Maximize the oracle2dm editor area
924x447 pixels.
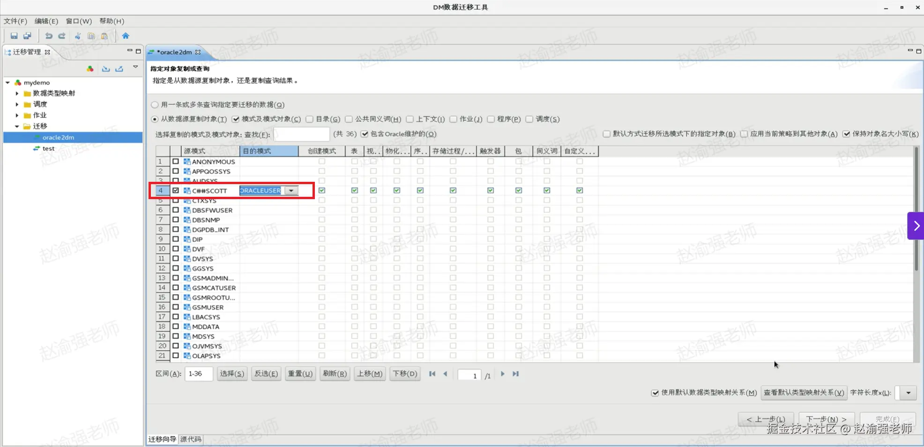pyautogui.click(x=918, y=51)
